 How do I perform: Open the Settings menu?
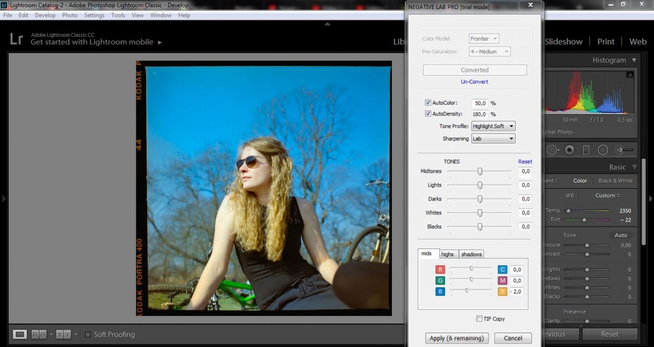pos(94,15)
